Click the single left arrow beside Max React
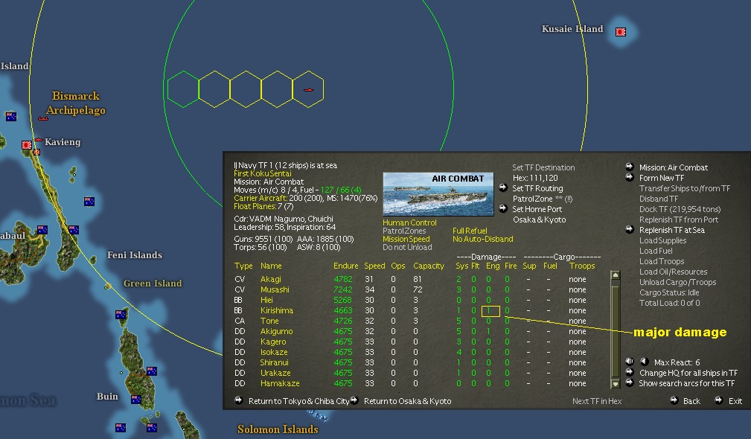Image resolution: width=751 pixels, height=439 pixels. (x=645, y=362)
